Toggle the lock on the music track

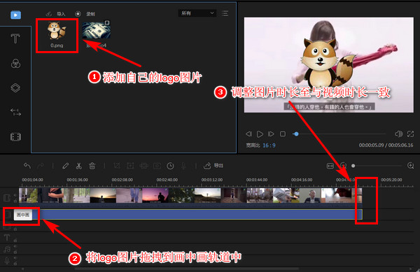point(15,252)
